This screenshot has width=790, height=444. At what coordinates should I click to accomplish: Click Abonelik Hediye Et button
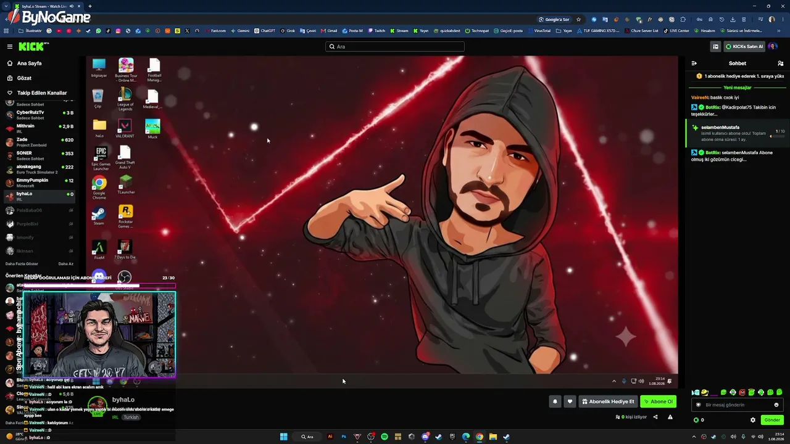coord(609,401)
